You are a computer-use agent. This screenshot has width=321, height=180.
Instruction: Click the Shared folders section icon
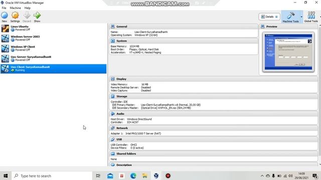pos(112,153)
